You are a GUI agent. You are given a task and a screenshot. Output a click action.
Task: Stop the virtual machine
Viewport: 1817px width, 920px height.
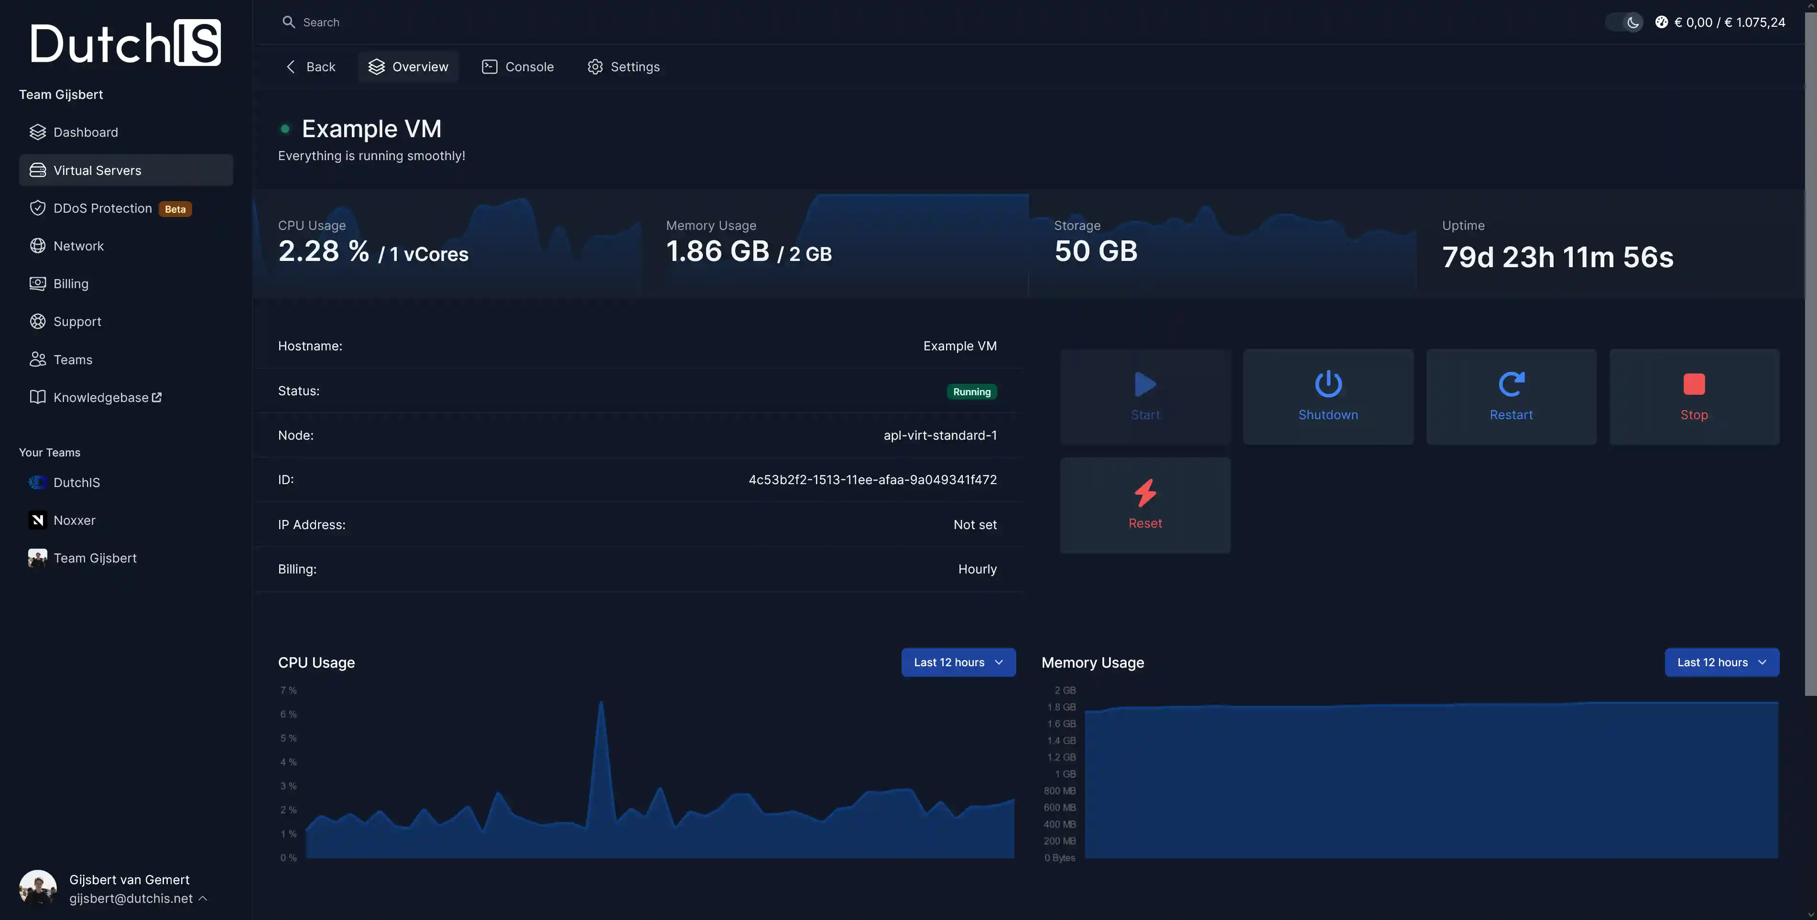pyautogui.click(x=1694, y=397)
